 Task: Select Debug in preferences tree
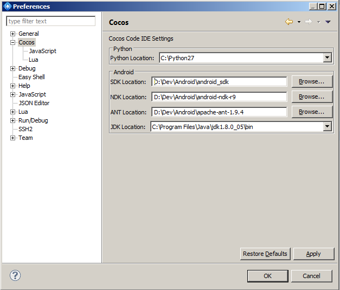pos(27,68)
